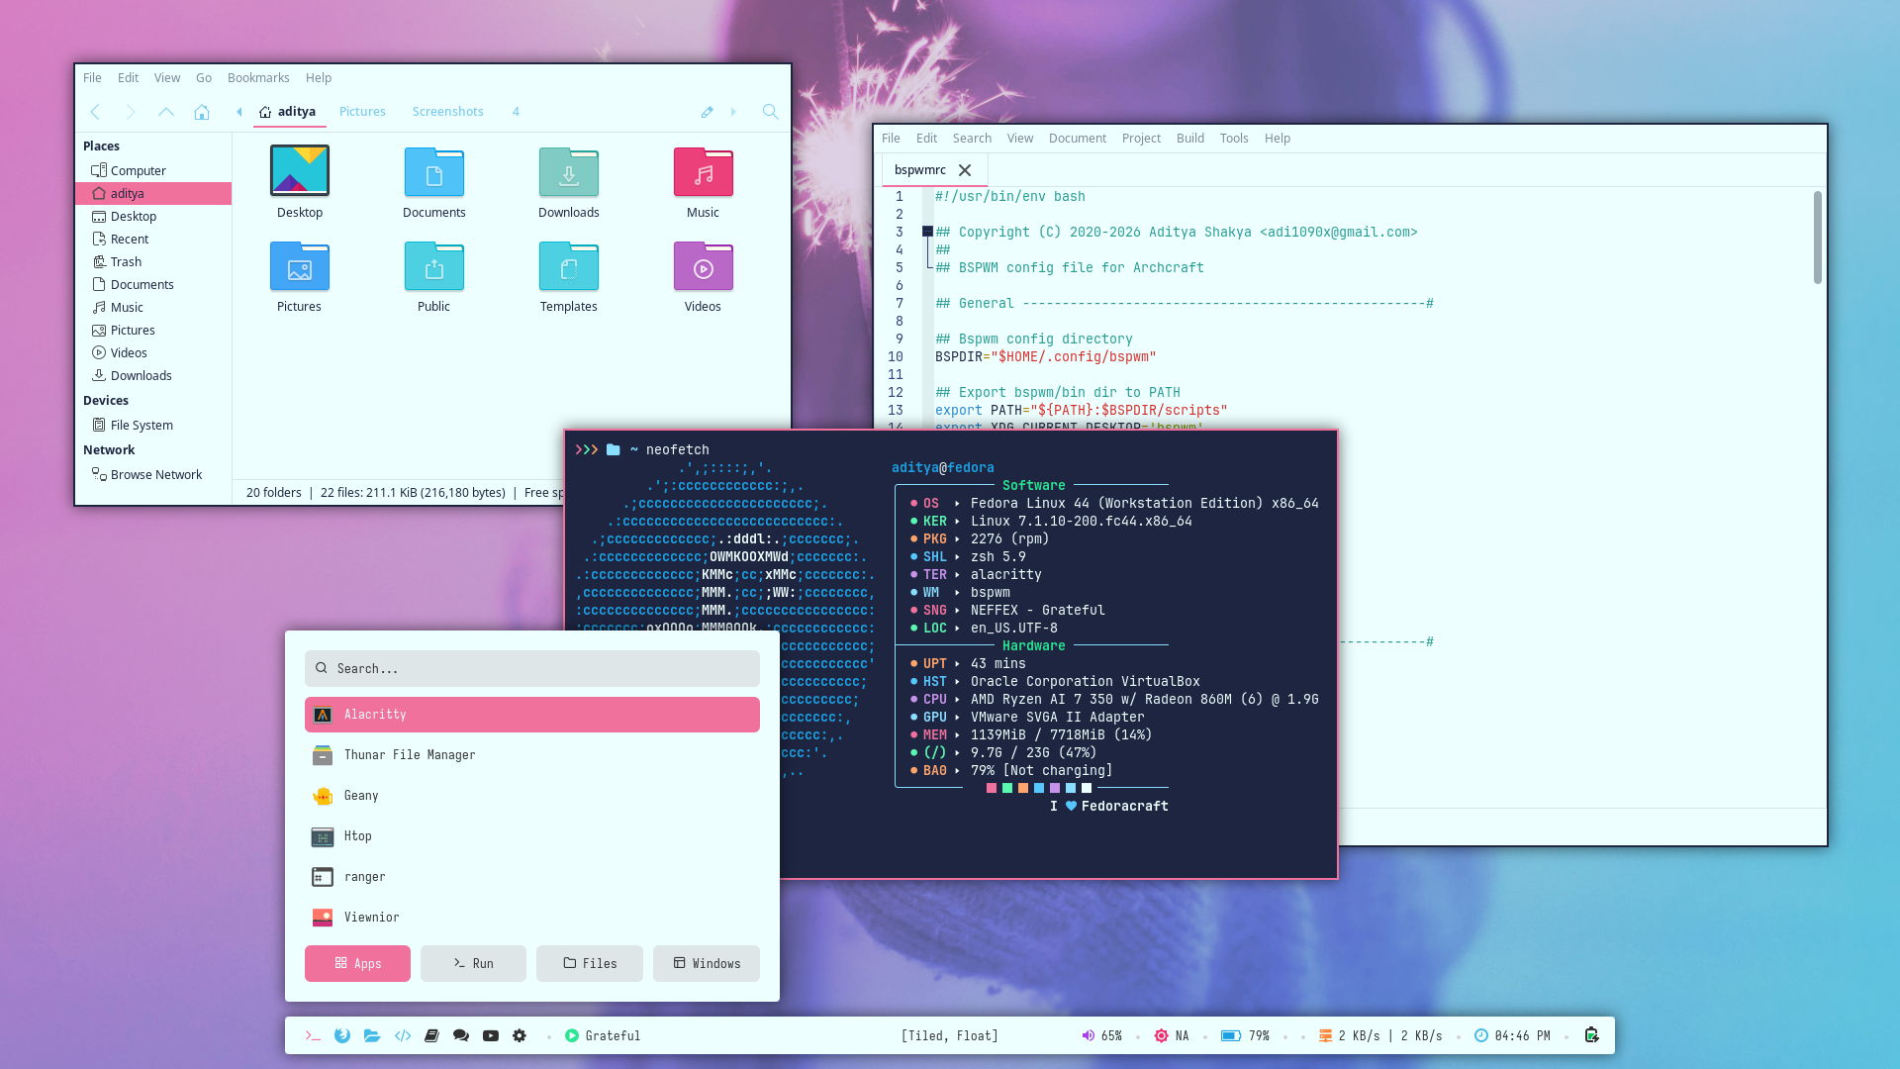This screenshot has width=1900, height=1069.
Task: Launch the web browser from the panel
Action: point(342,1035)
